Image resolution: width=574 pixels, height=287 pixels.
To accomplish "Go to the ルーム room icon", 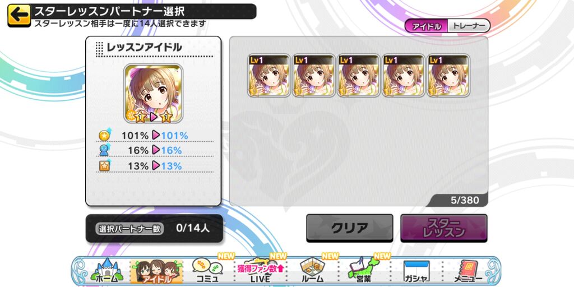I will click(x=312, y=271).
